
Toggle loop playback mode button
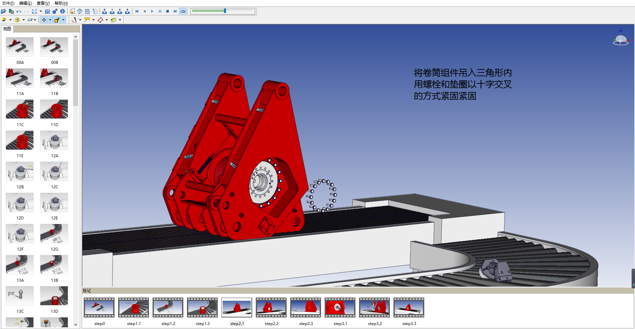(x=183, y=11)
